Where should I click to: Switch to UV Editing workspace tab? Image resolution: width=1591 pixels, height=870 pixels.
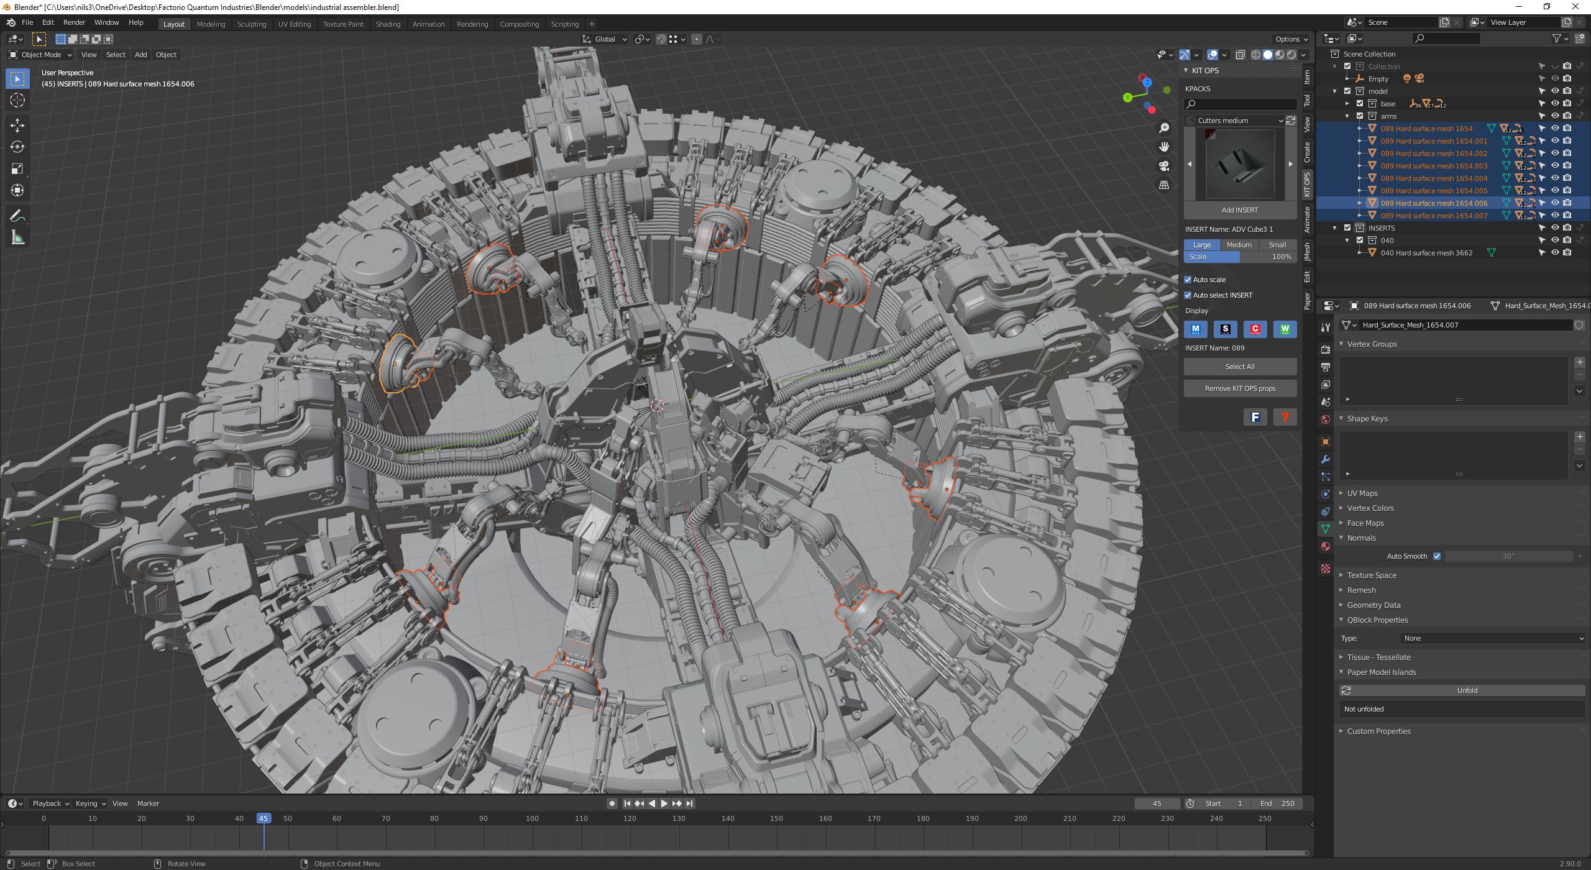[x=295, y=24]
